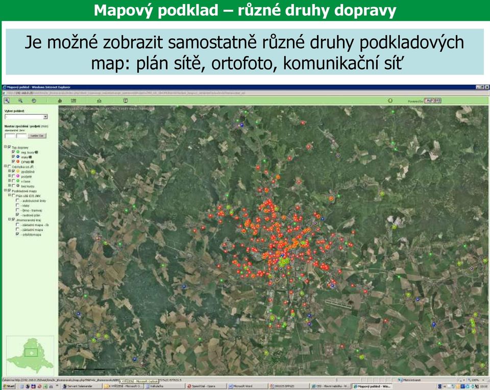
Task: Enable the bez kurzu checkbox
Action: coord(13,186)
